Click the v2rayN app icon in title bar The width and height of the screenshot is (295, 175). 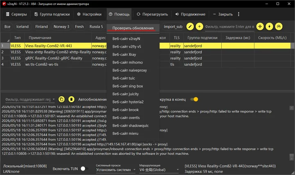click(4, 4)
